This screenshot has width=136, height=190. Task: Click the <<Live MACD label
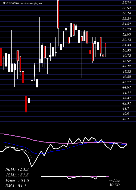115,183
